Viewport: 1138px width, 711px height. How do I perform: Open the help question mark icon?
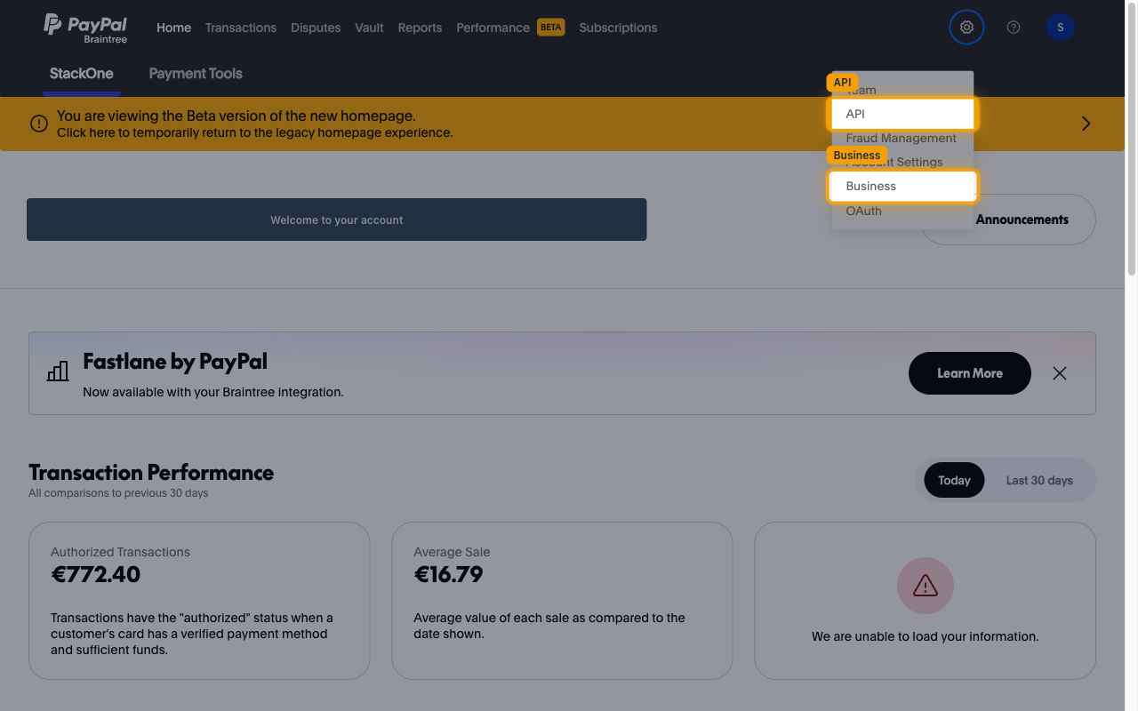point(1014,28)
